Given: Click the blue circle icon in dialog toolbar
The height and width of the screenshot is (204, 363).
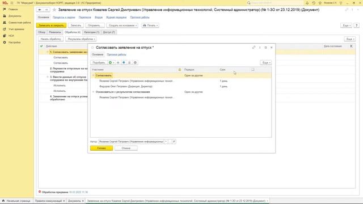Looking at the screenshot, I should tap(124, 63).
